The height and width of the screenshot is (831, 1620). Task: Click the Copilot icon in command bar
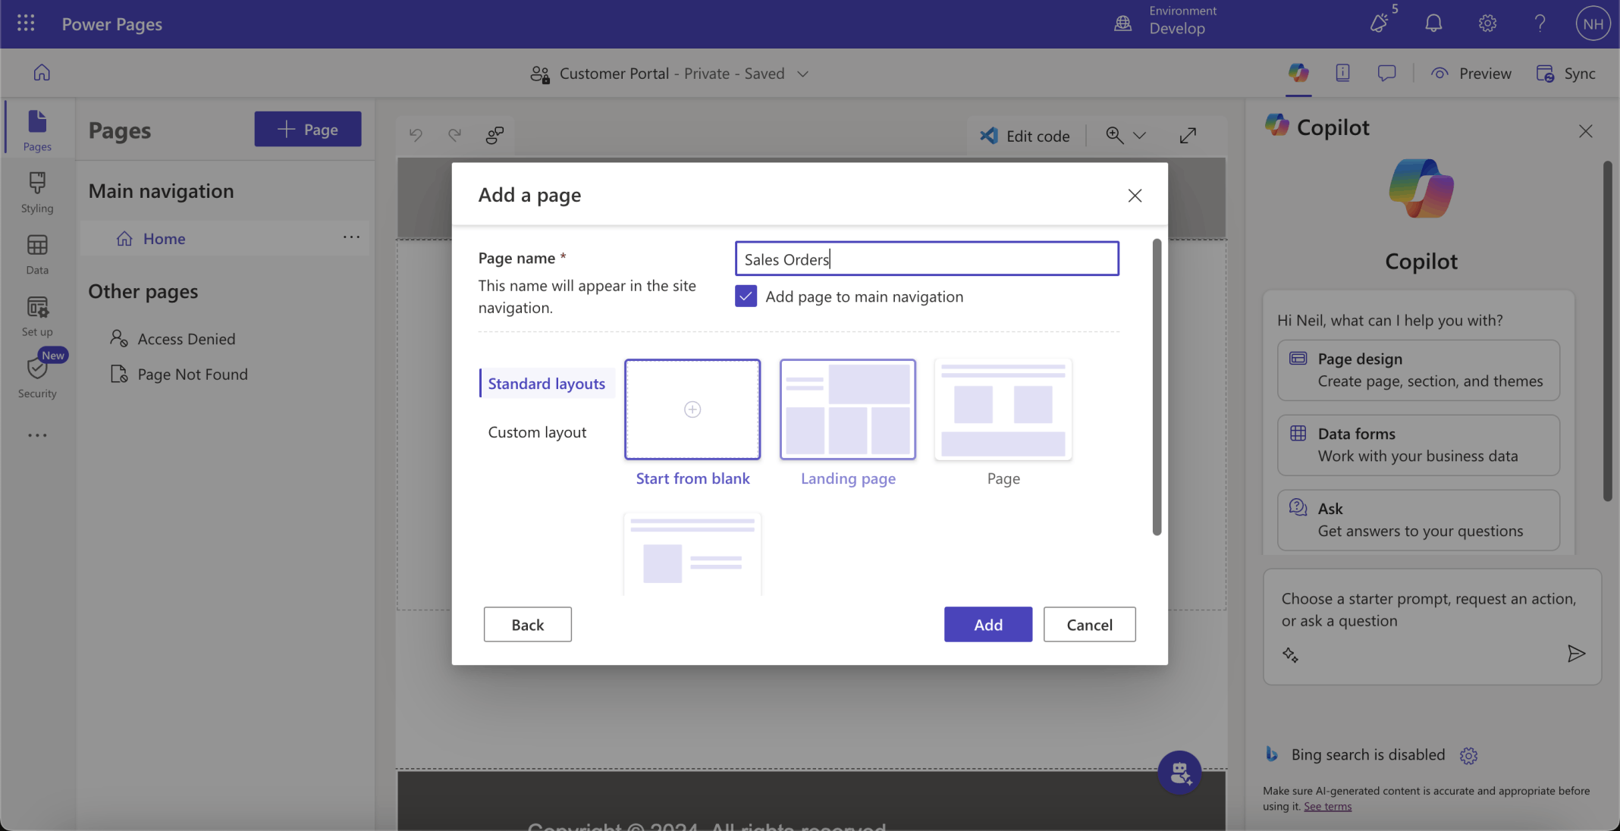(x=1298, y=73)
